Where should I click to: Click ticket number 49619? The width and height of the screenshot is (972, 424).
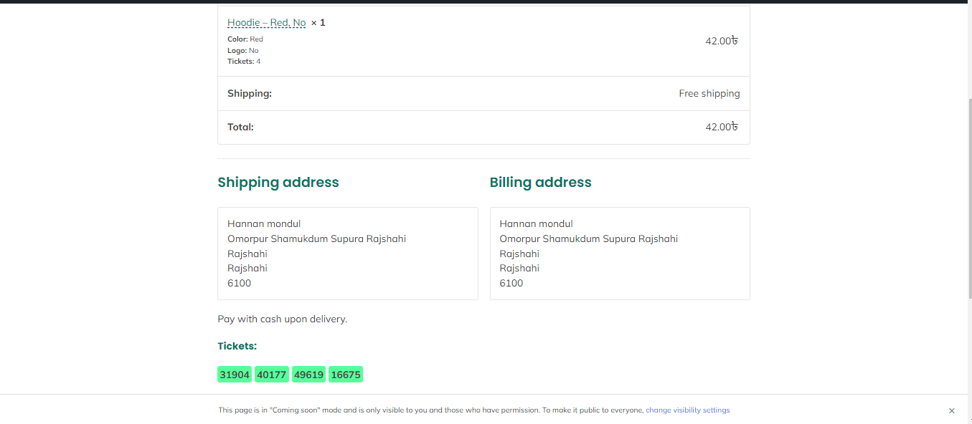click(x=309, y=375)
